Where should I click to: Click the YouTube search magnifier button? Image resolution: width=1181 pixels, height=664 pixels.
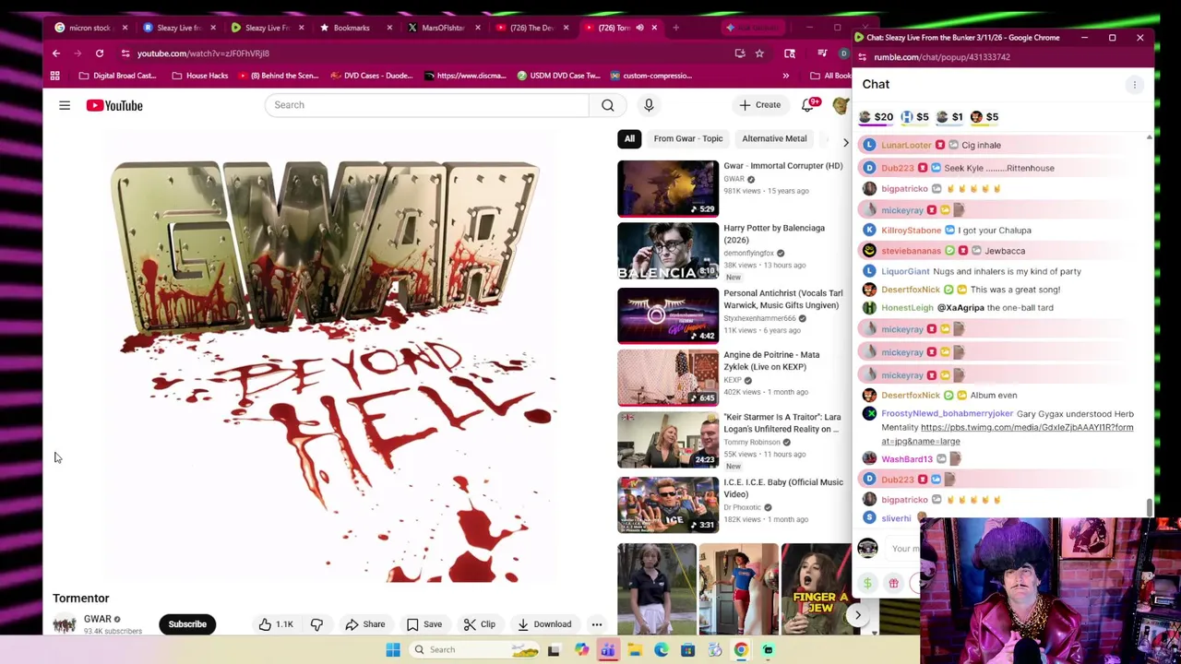click(608, 105)
